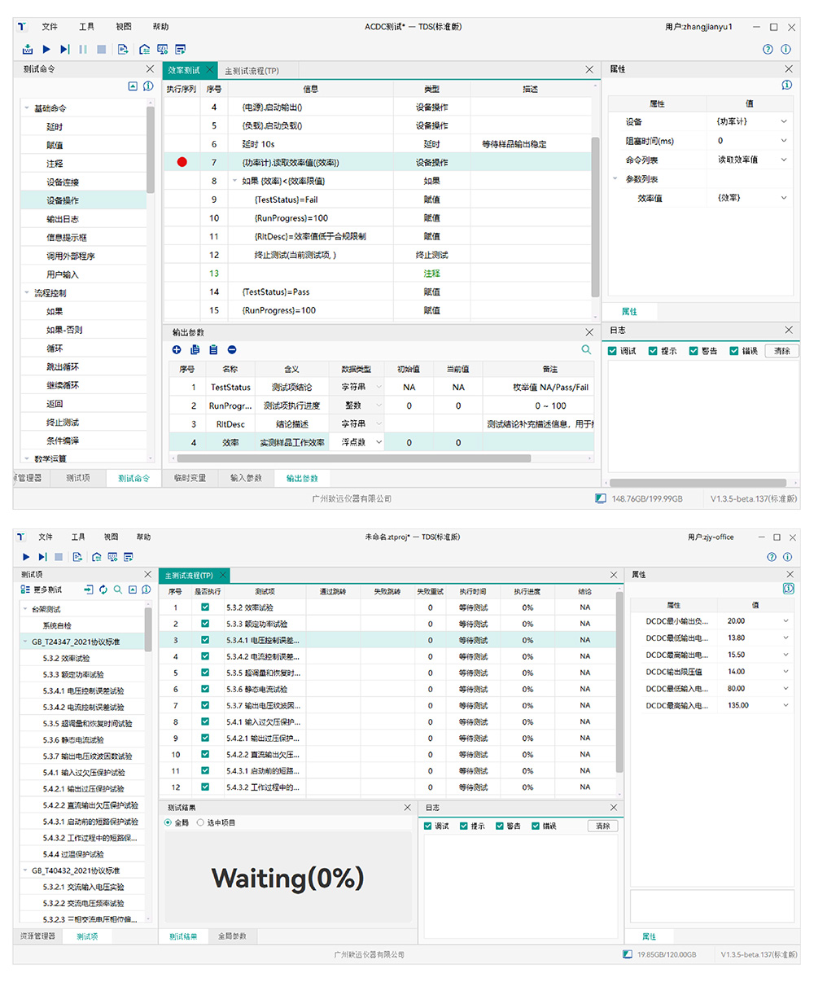
Task: Open 文件 menu in upper ACDC window
Action: point(50,27)
